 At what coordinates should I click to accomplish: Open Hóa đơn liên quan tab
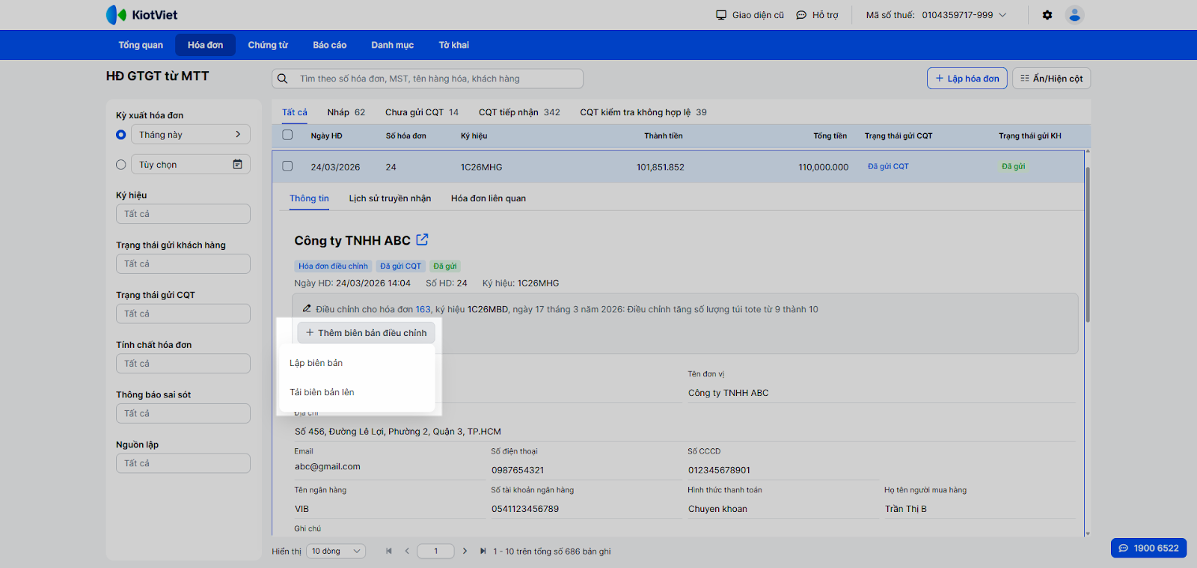coord(489,198)
